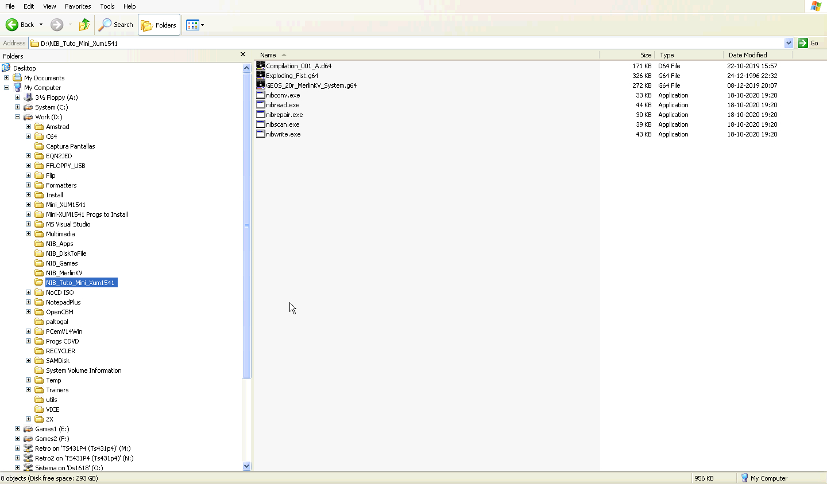Viewport: 827px width, 484px height.
Task: Select System Volume Information folder
Action: tap(84, 370)
